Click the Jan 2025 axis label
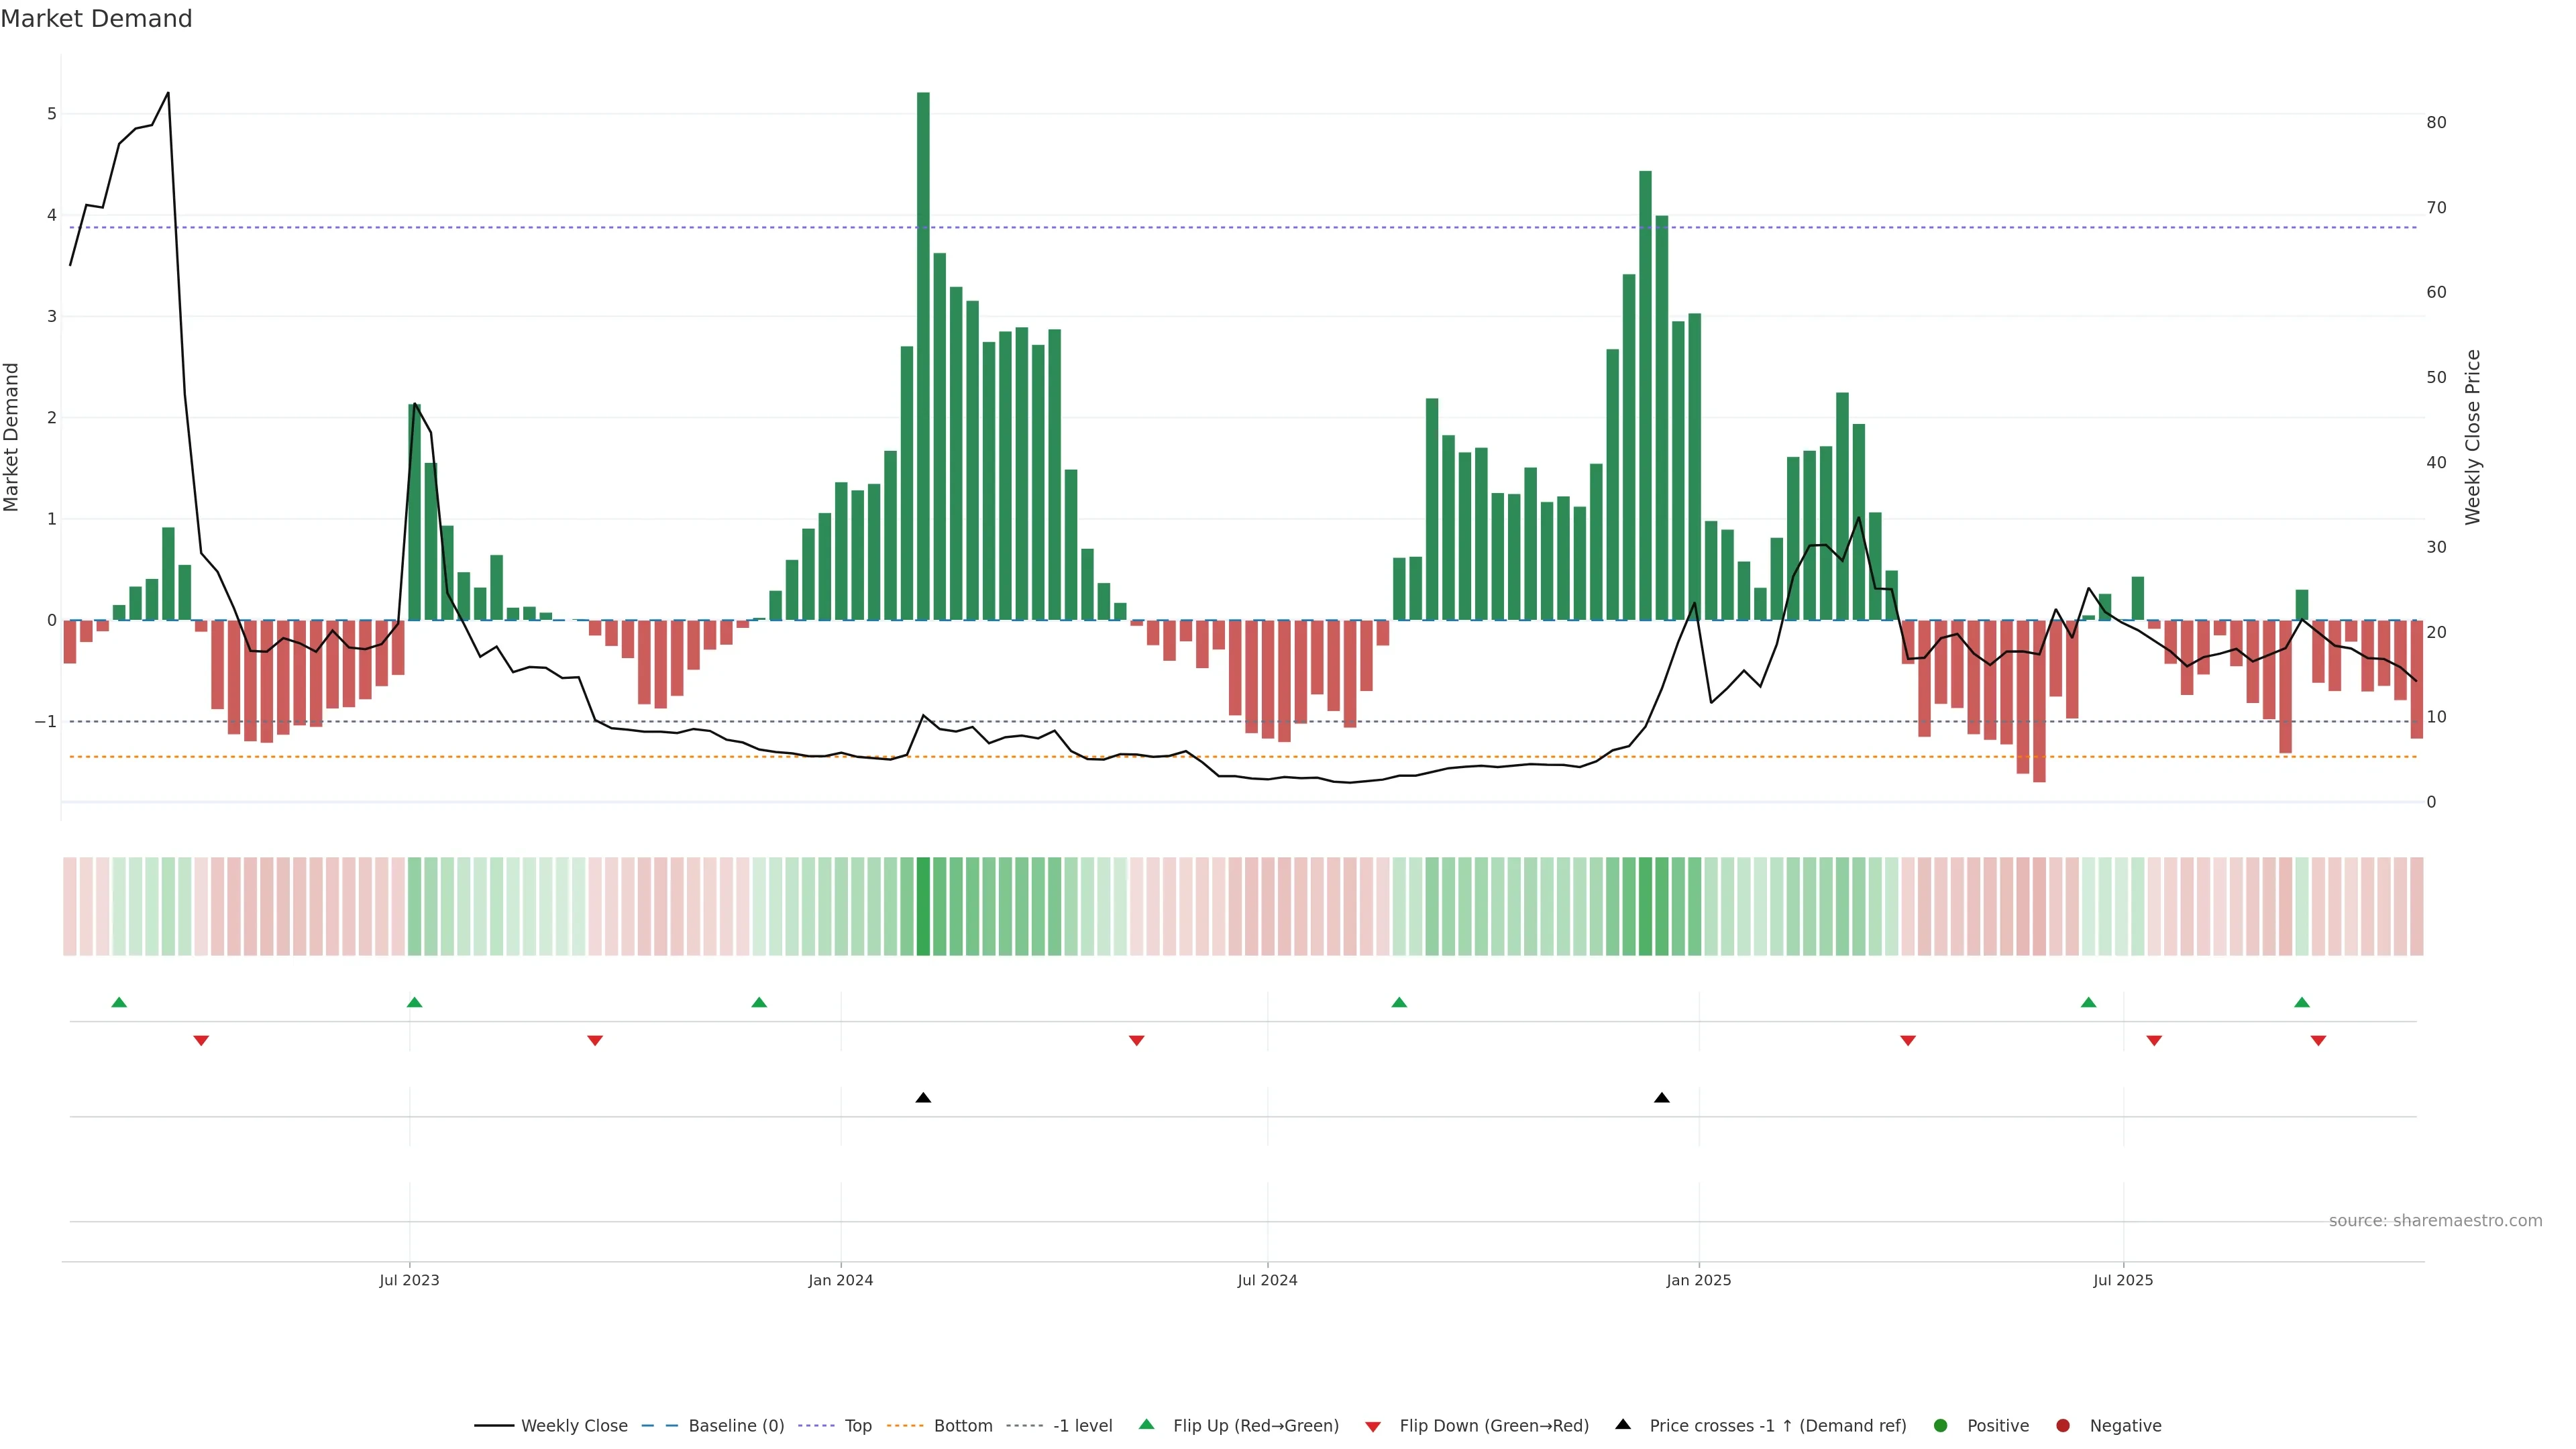2576x1449 pixels. point(1698,1280)
